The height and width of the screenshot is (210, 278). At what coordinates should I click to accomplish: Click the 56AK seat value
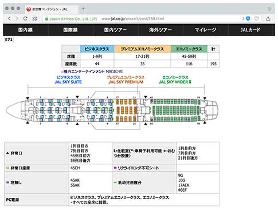[x=75, y=185]
